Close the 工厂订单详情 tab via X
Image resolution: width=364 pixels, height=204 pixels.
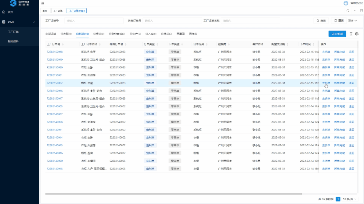(x=84, y=11)
